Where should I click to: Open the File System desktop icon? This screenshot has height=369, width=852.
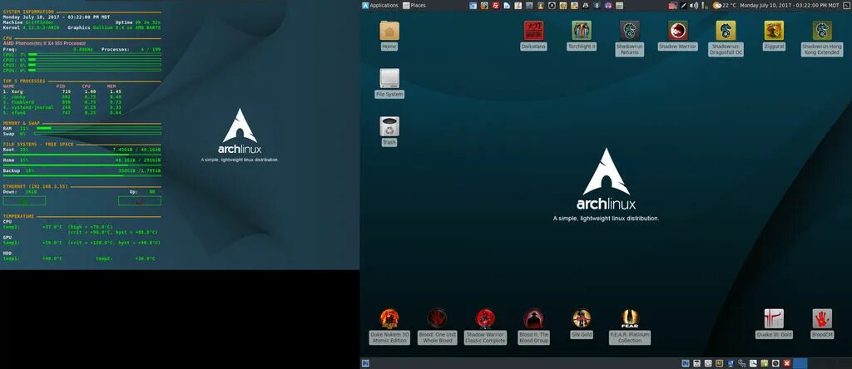pos(389,79)
